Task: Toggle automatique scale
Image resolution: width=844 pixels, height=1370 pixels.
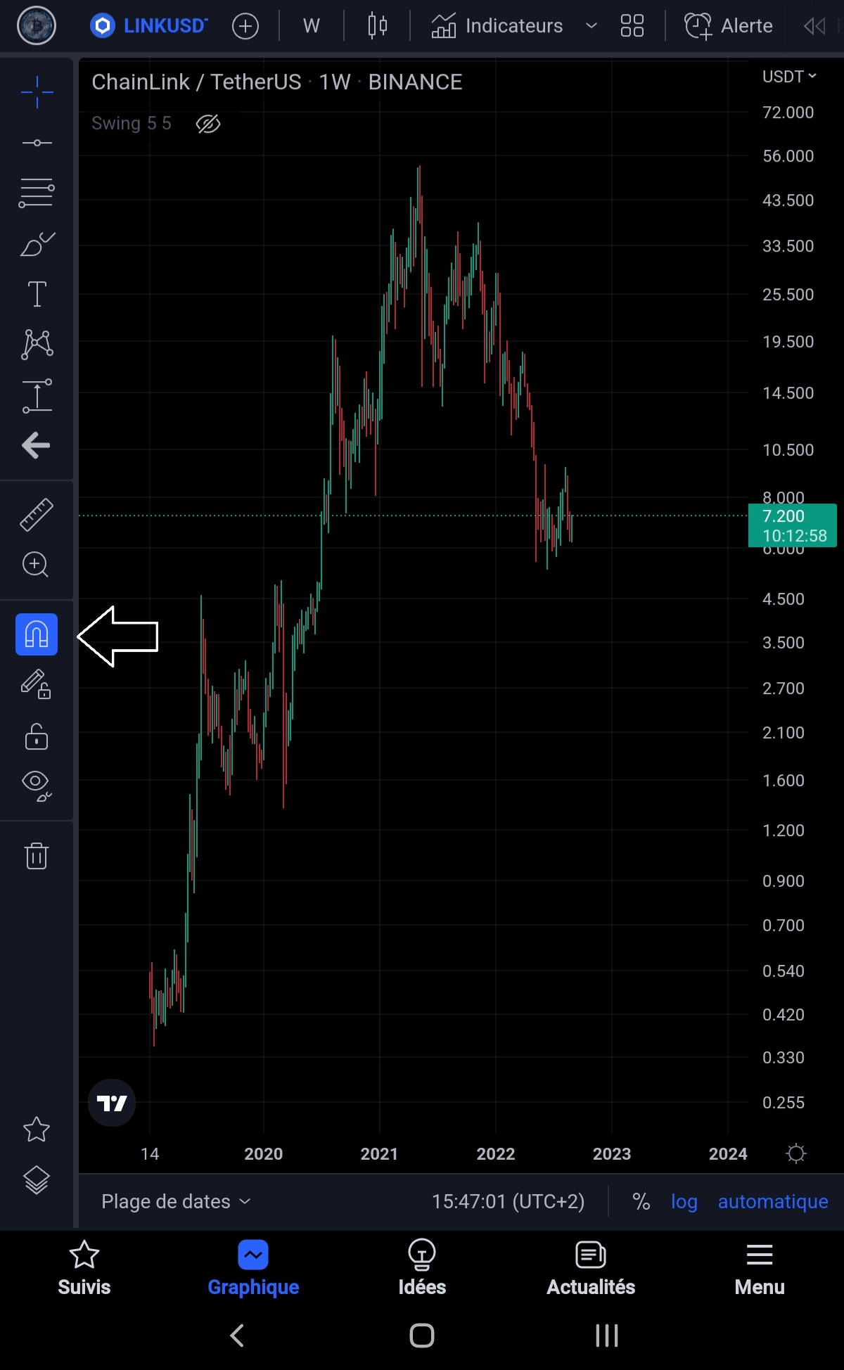Action: (773, 1202)
